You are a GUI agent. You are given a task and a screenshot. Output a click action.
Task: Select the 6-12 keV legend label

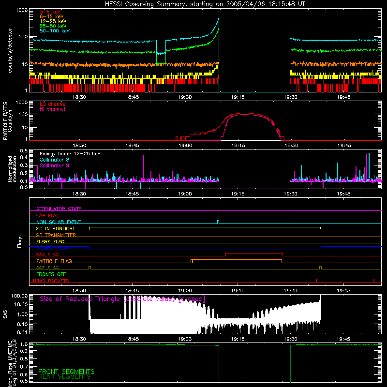coord(52,16)
